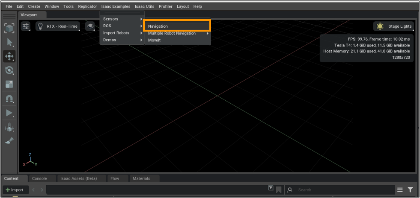Viewport: 420px width, 198px height.
Task: Click the Play simulation button
Action: pos(9,113)
